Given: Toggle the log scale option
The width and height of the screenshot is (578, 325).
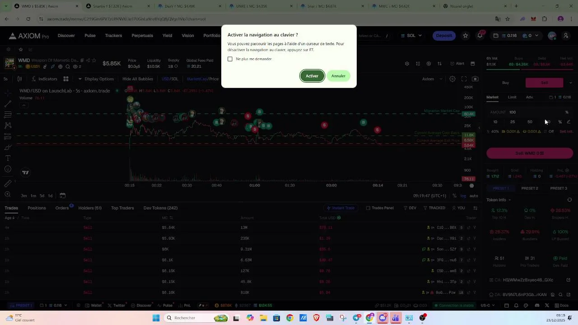Looking at the screenshot, I should 463,196.
